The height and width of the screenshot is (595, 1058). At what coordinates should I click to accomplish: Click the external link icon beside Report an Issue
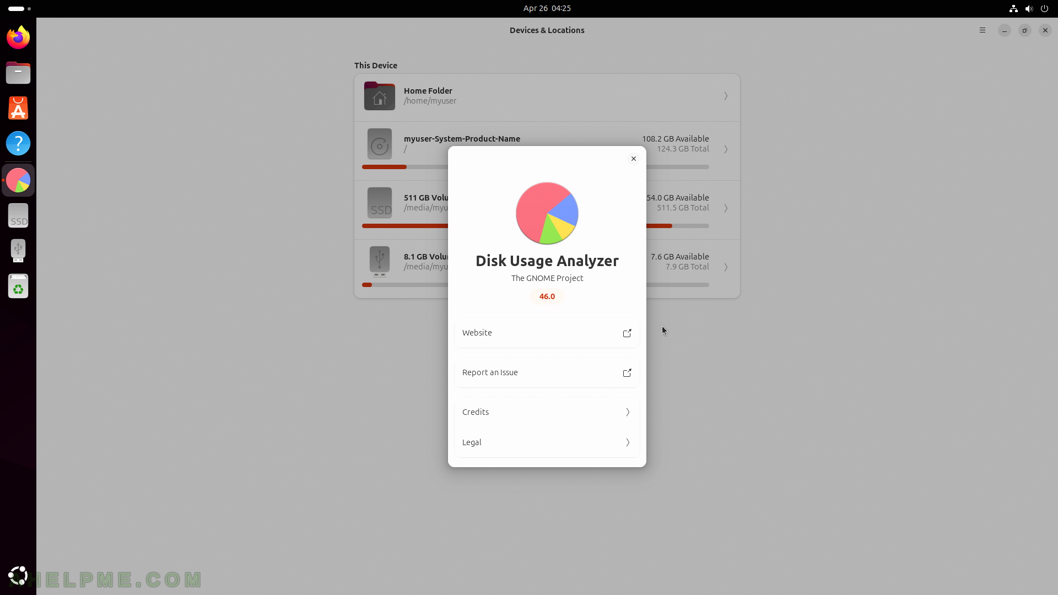click(627, 372)
